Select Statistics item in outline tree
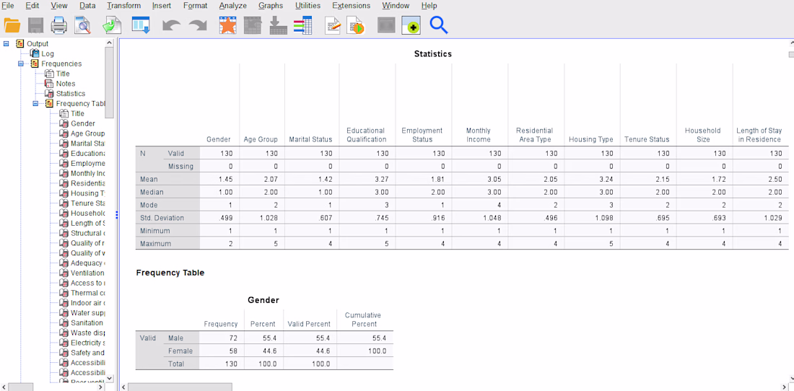The width and height of the screenshot is (794, 391). pos(71,94)
